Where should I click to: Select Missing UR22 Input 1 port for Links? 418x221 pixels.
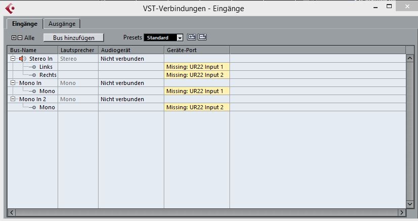[x=197, y=67]
